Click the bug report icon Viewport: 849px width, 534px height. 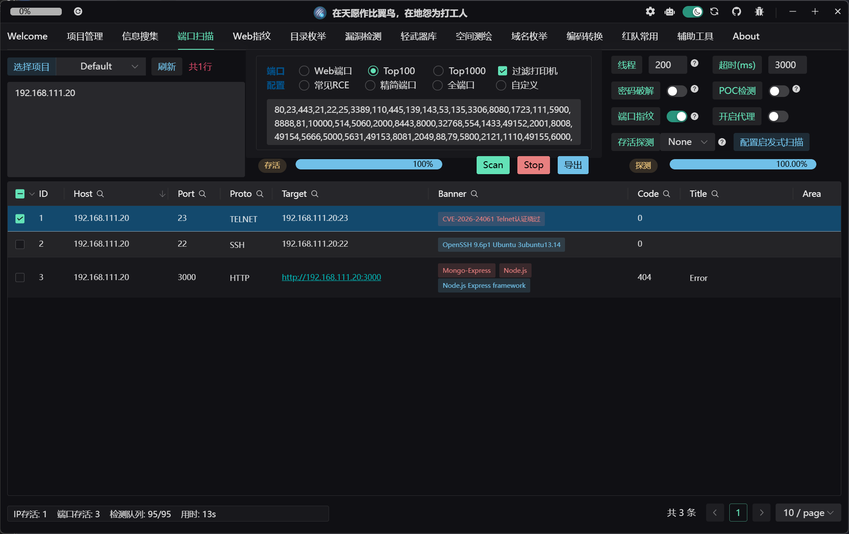[x=759, y=12]
